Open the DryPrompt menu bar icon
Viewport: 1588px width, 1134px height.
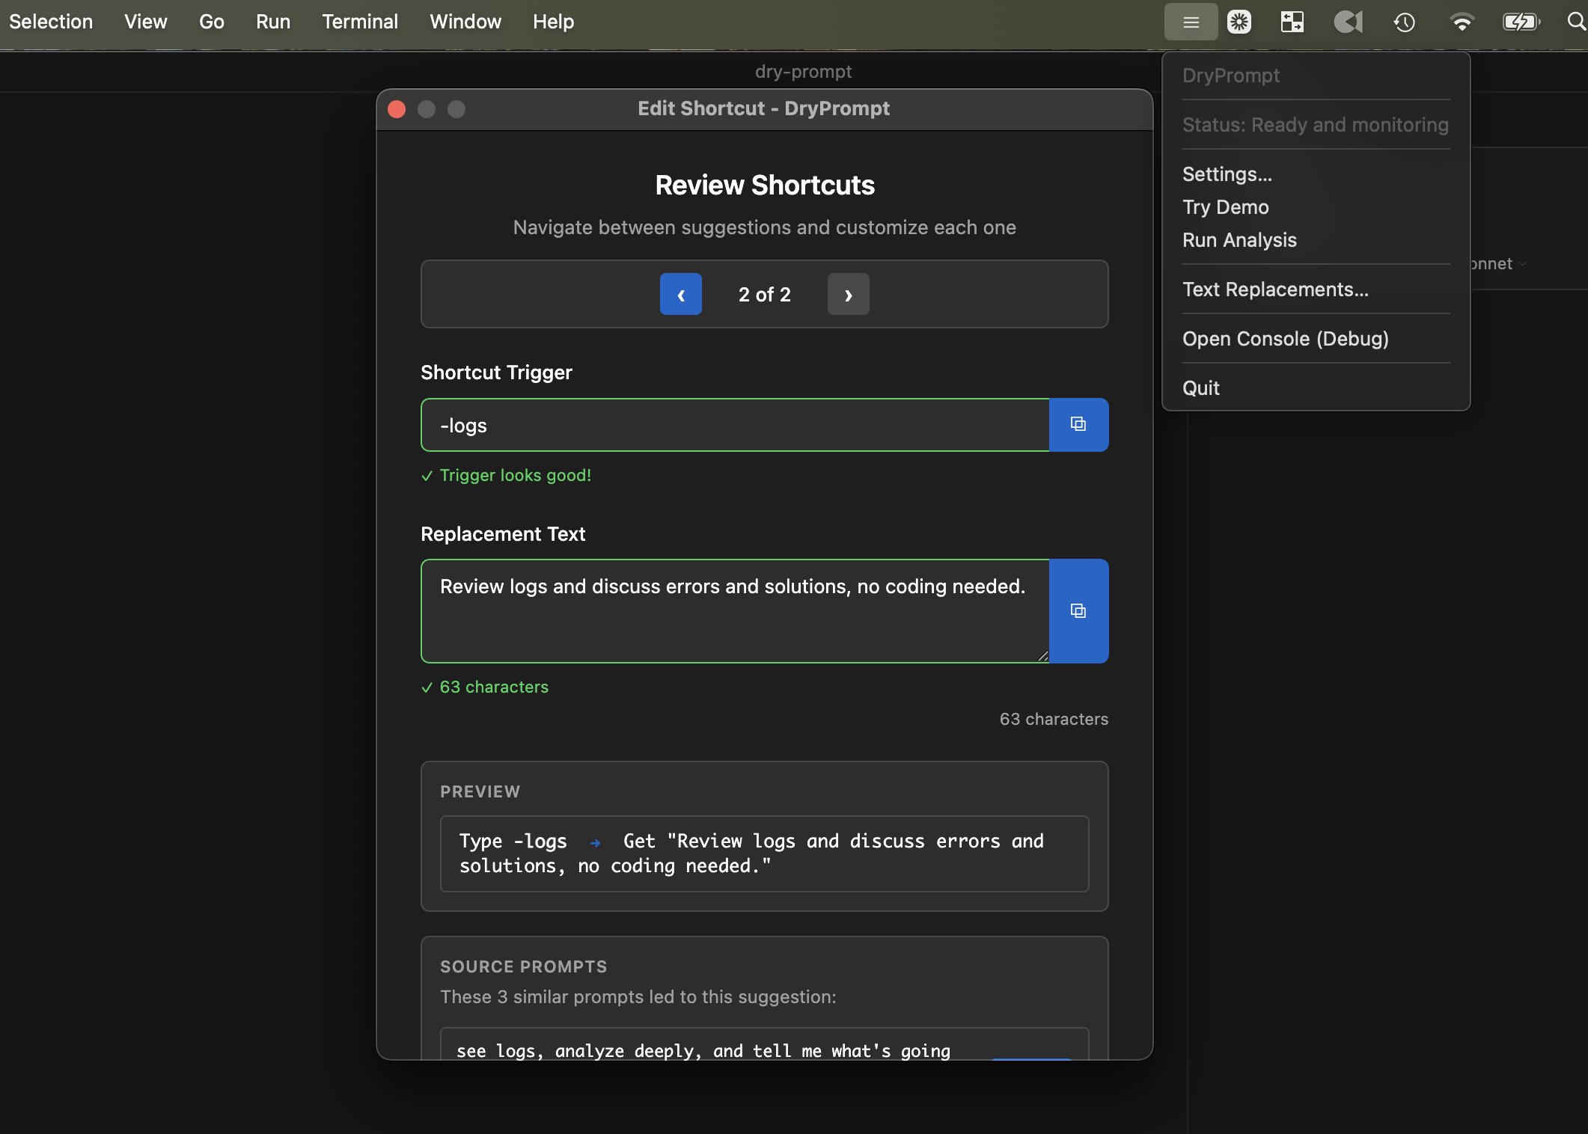coord(1190,22)
